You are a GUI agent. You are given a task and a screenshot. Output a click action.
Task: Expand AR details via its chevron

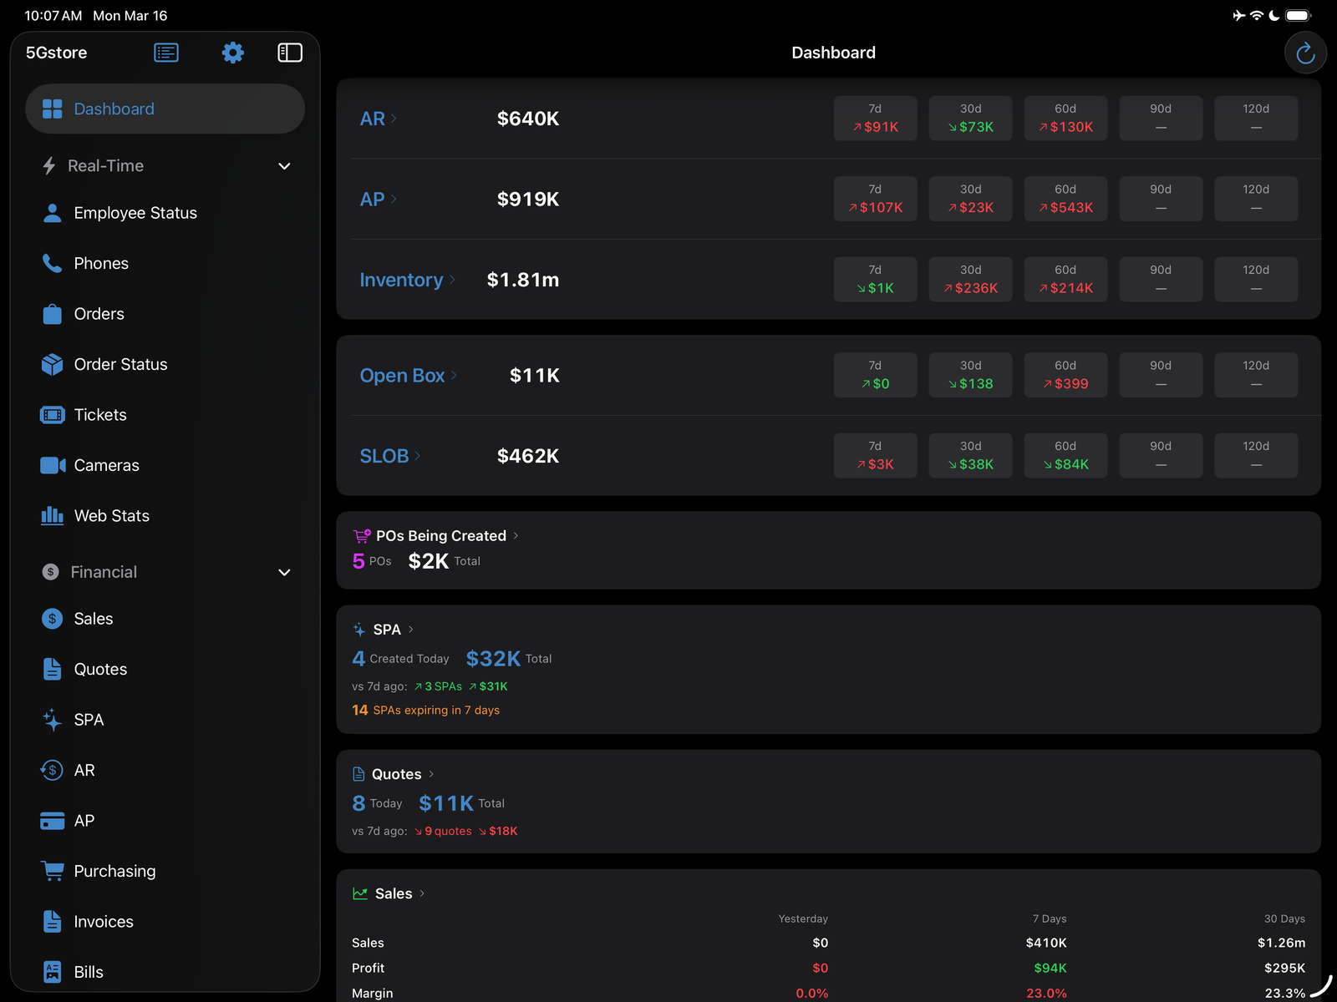pos(394,119)
